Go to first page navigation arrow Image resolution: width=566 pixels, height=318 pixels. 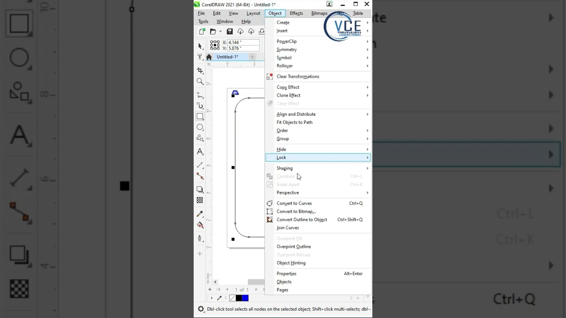(218, 290)
